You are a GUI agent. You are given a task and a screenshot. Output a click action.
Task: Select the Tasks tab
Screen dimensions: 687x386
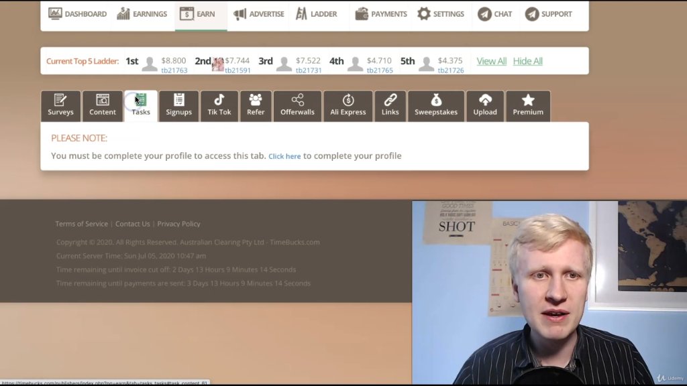[141, 105]
